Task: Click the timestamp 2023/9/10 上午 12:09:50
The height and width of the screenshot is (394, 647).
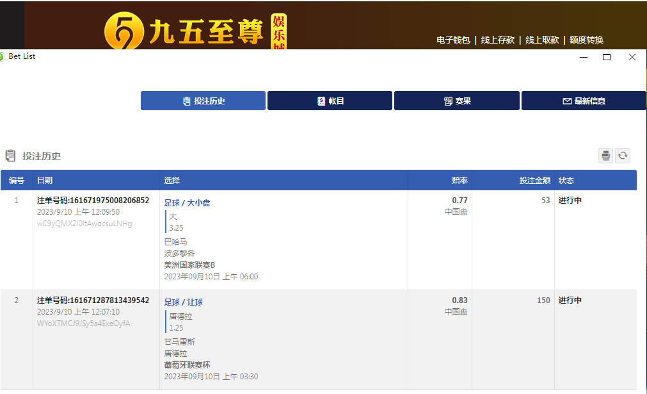Action: (79, 212)
